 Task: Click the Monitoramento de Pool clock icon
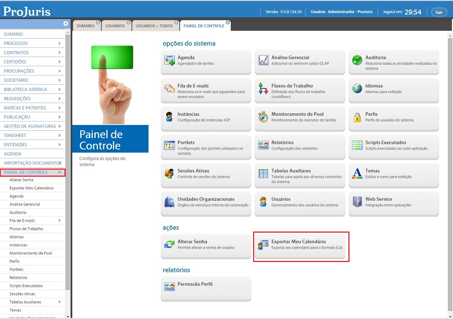[263, 117]
